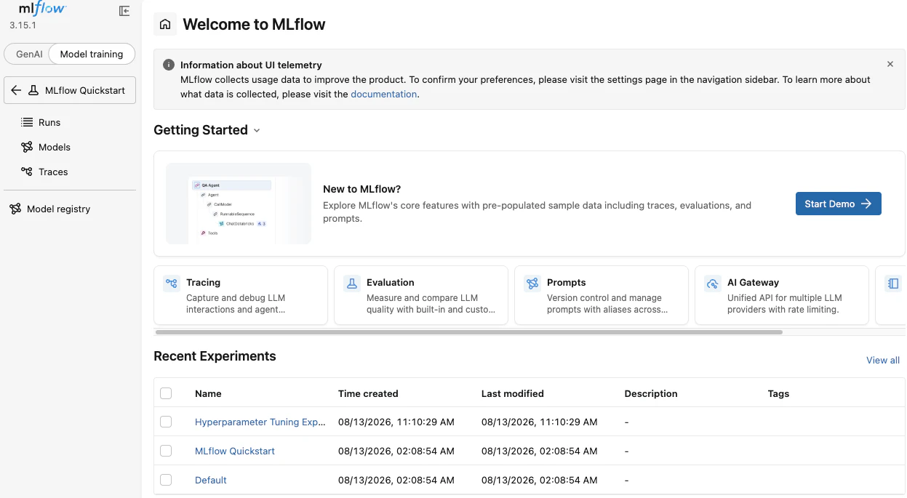Switch to the Model training mode

coord(92,54)
